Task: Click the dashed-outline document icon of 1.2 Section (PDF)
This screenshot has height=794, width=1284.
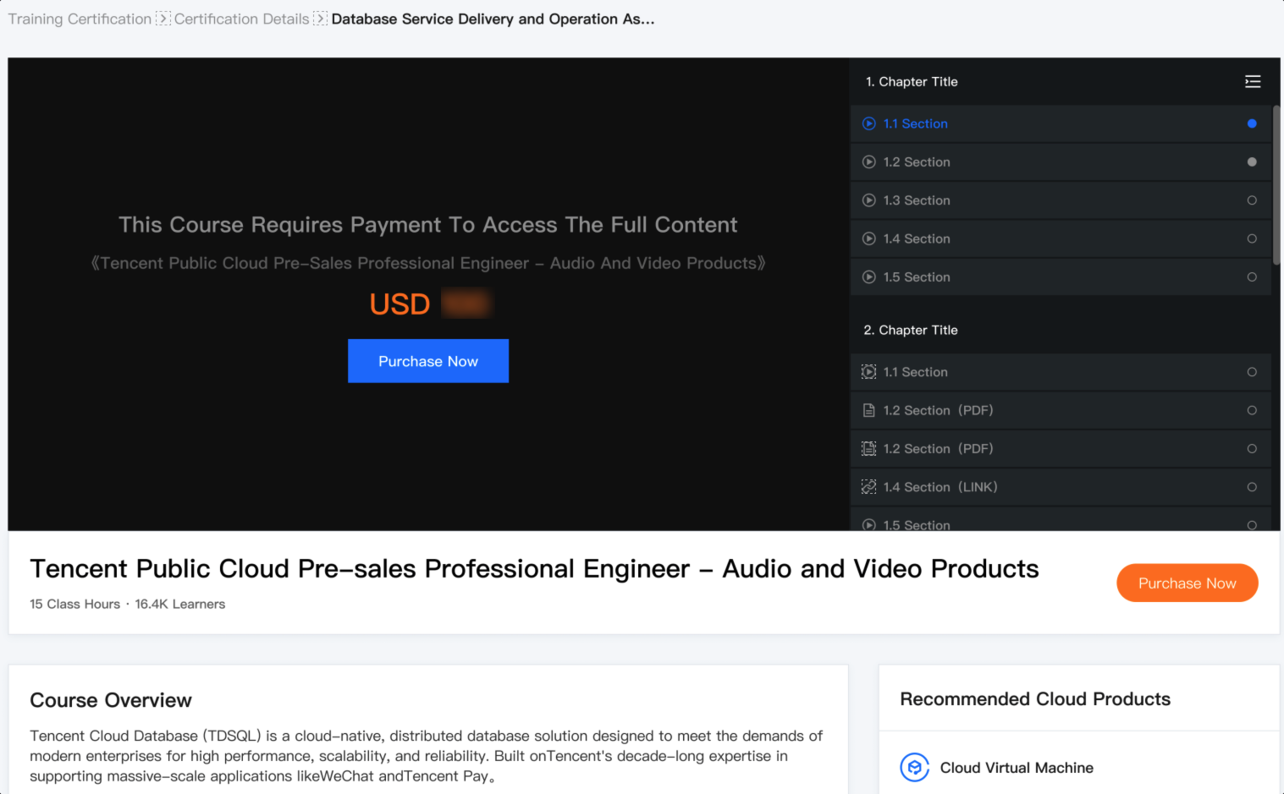Action: [868, 449]
